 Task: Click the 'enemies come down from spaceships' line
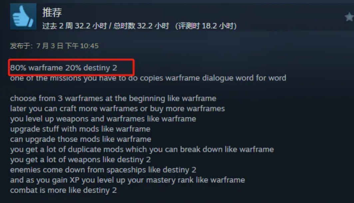coord(103,170)
